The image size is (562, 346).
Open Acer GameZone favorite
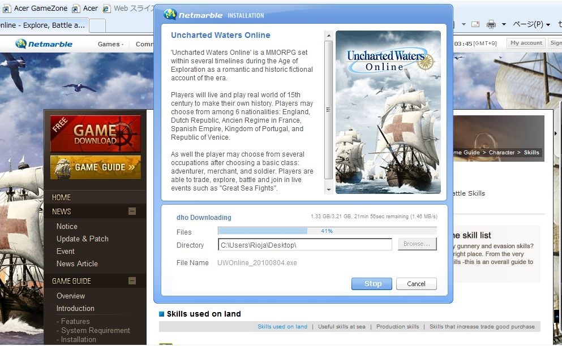tap(35, 8)
